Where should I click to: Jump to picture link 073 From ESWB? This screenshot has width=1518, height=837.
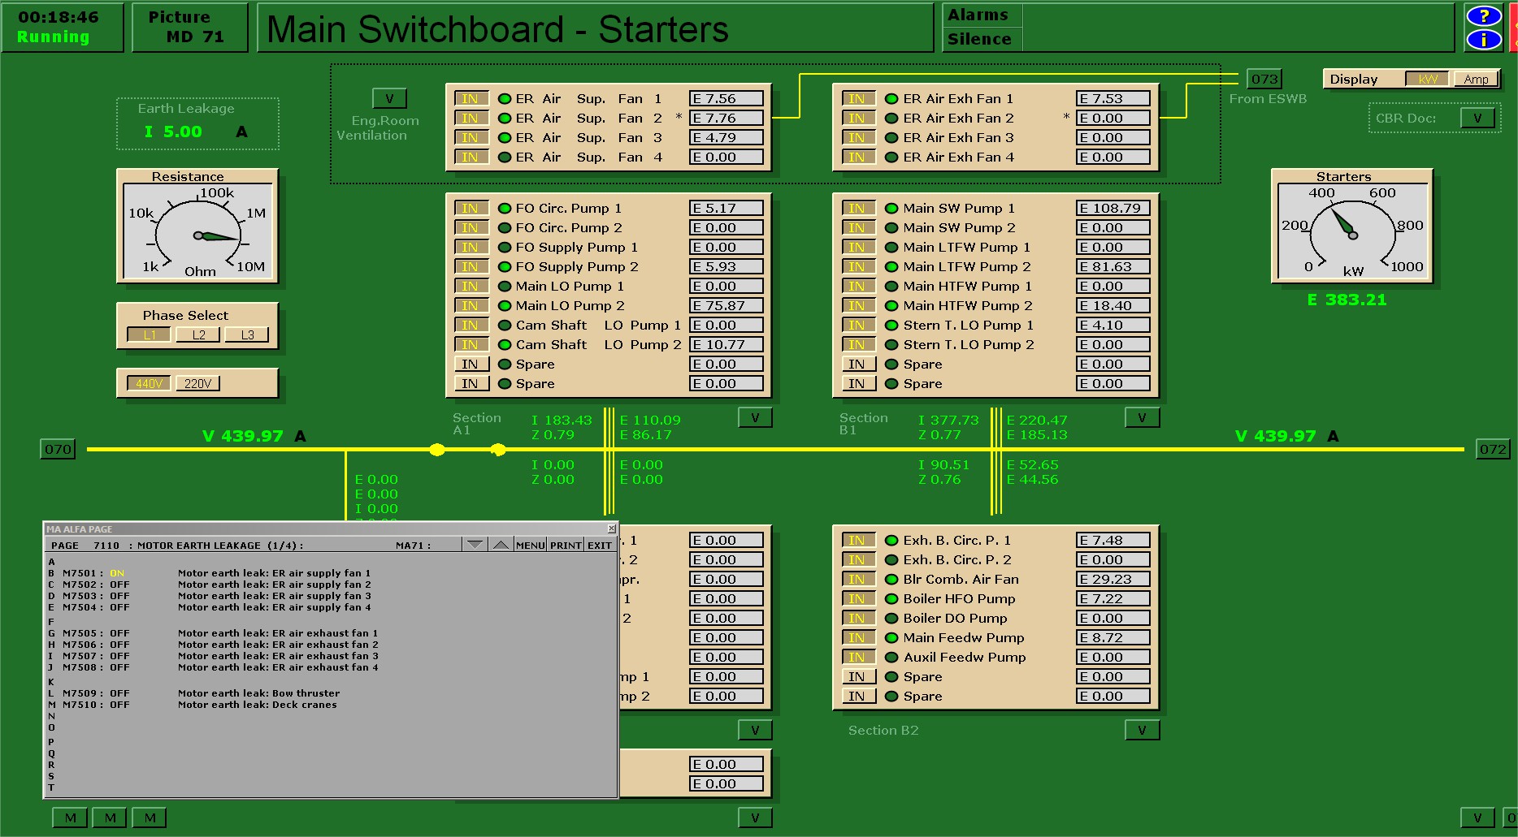1264,79
